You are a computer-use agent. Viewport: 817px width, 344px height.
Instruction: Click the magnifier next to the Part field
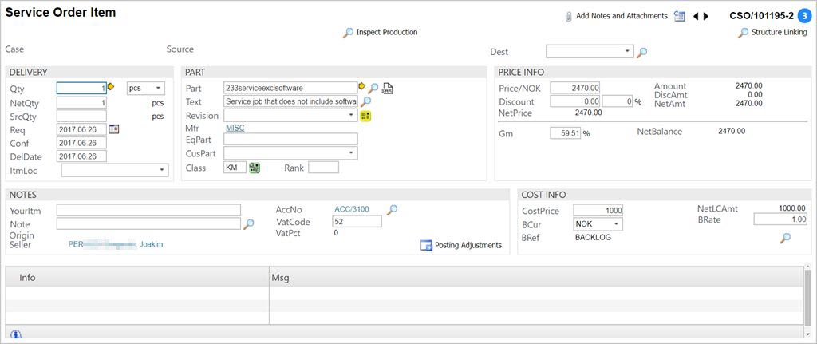coord(373,88)
